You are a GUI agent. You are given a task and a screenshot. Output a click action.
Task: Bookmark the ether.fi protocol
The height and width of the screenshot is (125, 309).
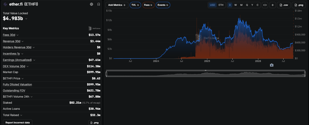click(98, 4)
